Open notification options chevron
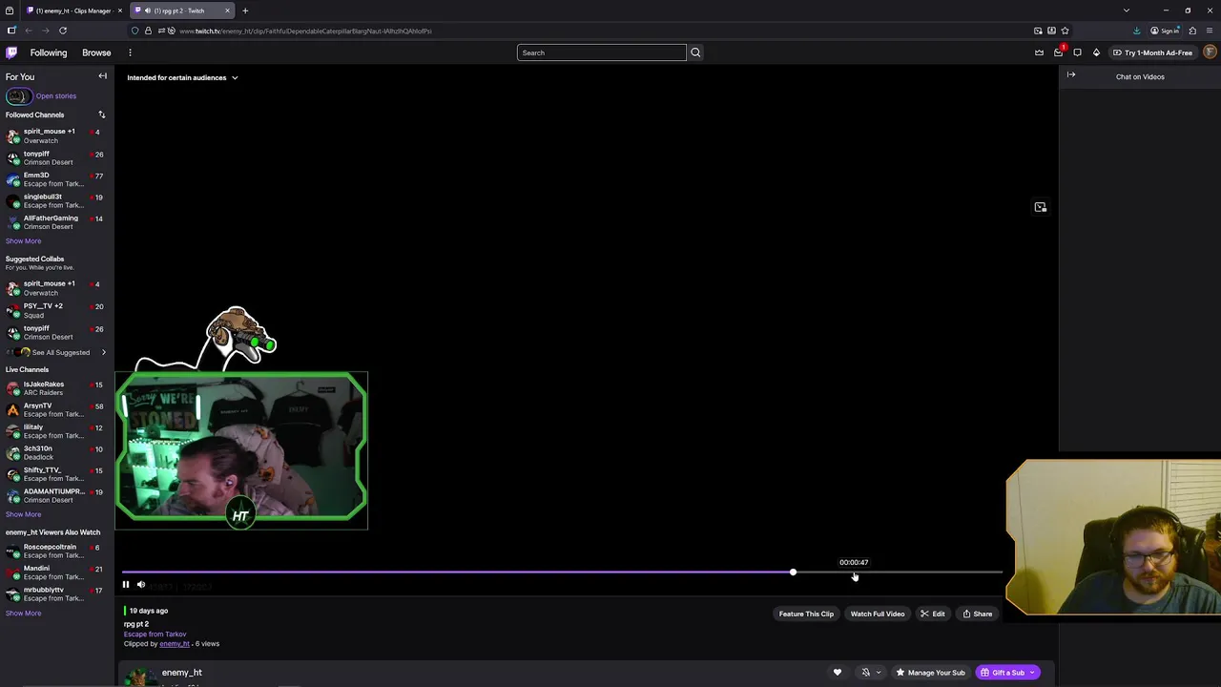This screenshot has height=687, width=1221. pos(879,673)
